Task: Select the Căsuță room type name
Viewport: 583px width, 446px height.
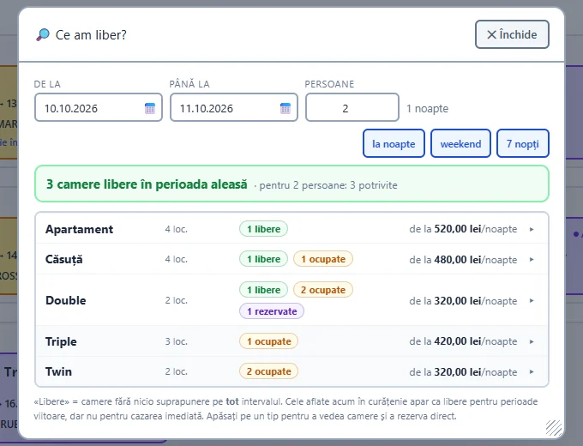Action: [64, 259]
